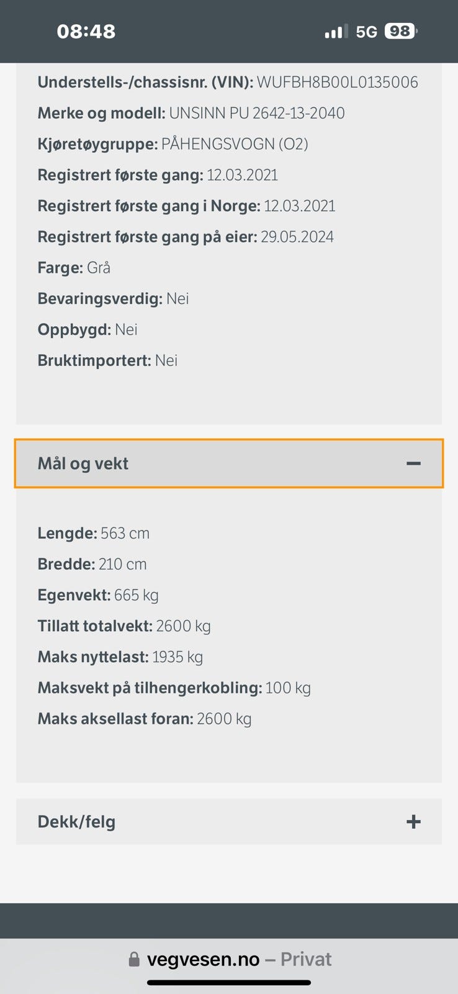Tap the Maks nyttelast value 1935 kg
458x994 pixels.
(177, 657)
